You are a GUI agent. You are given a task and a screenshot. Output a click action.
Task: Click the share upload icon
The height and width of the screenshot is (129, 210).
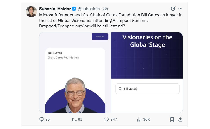pos(180,119)
